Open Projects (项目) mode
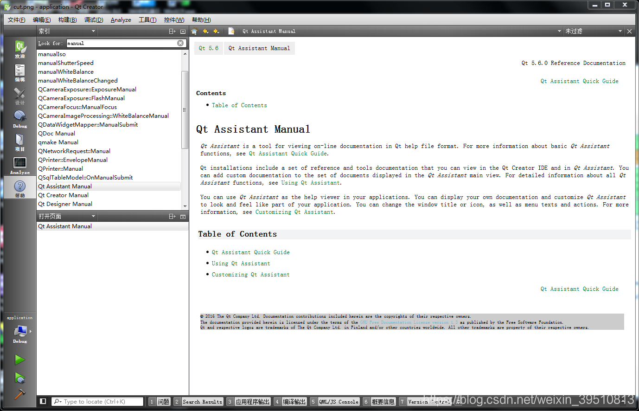Screen dimensions: 639x411 (20, 142)
